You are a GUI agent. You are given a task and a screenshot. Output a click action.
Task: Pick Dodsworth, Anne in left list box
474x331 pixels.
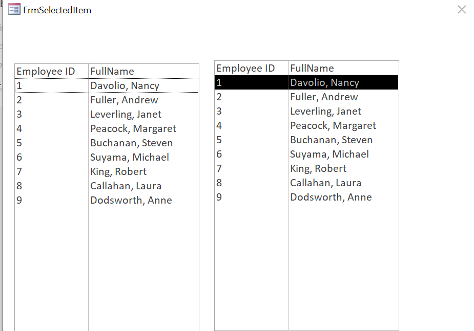coord(131,201)
